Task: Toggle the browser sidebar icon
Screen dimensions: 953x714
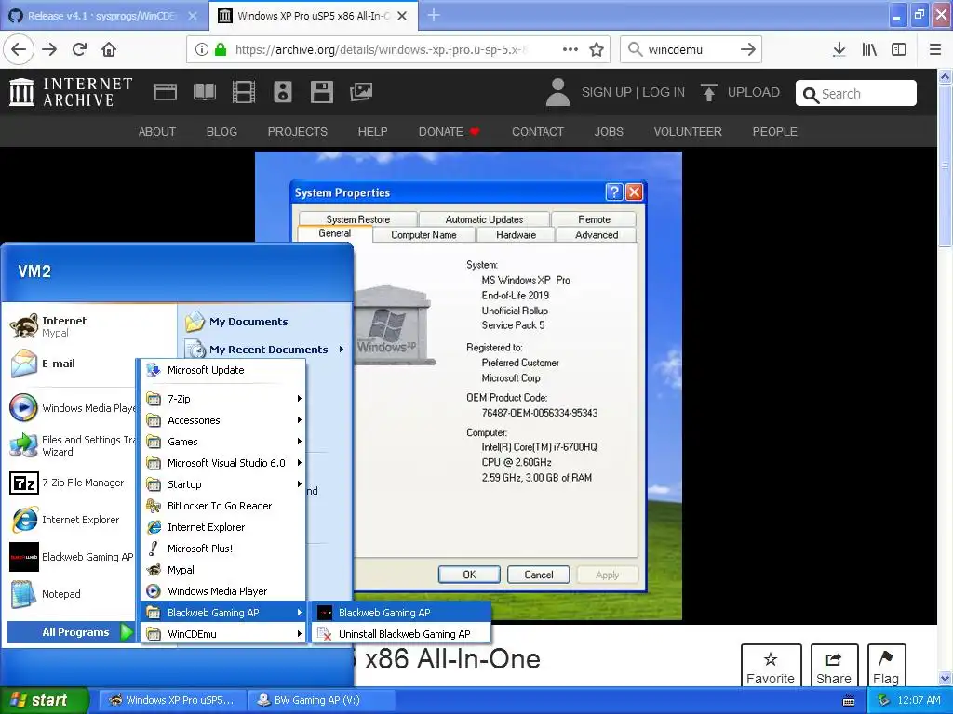Action: point(899,49)
